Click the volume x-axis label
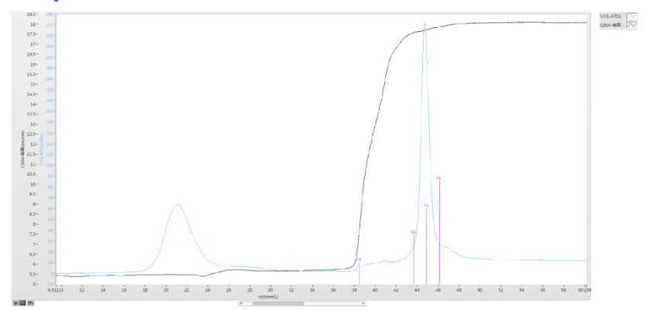This screenshot has height=310, width=651. (267, 296)
